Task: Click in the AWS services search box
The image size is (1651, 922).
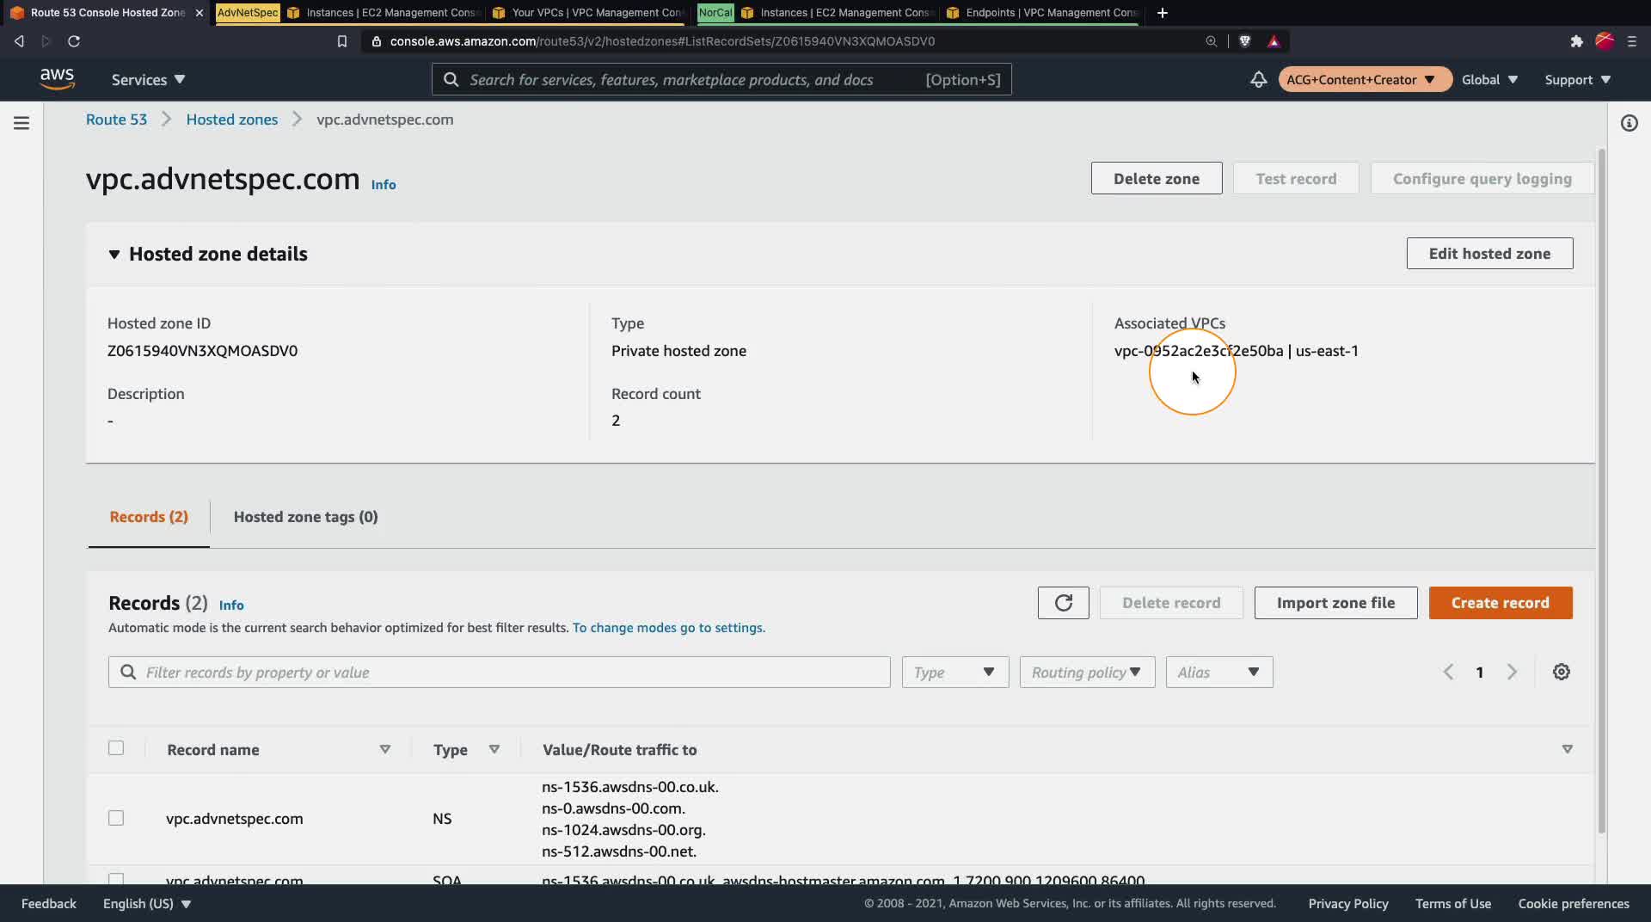Action: tap(721, 79)
